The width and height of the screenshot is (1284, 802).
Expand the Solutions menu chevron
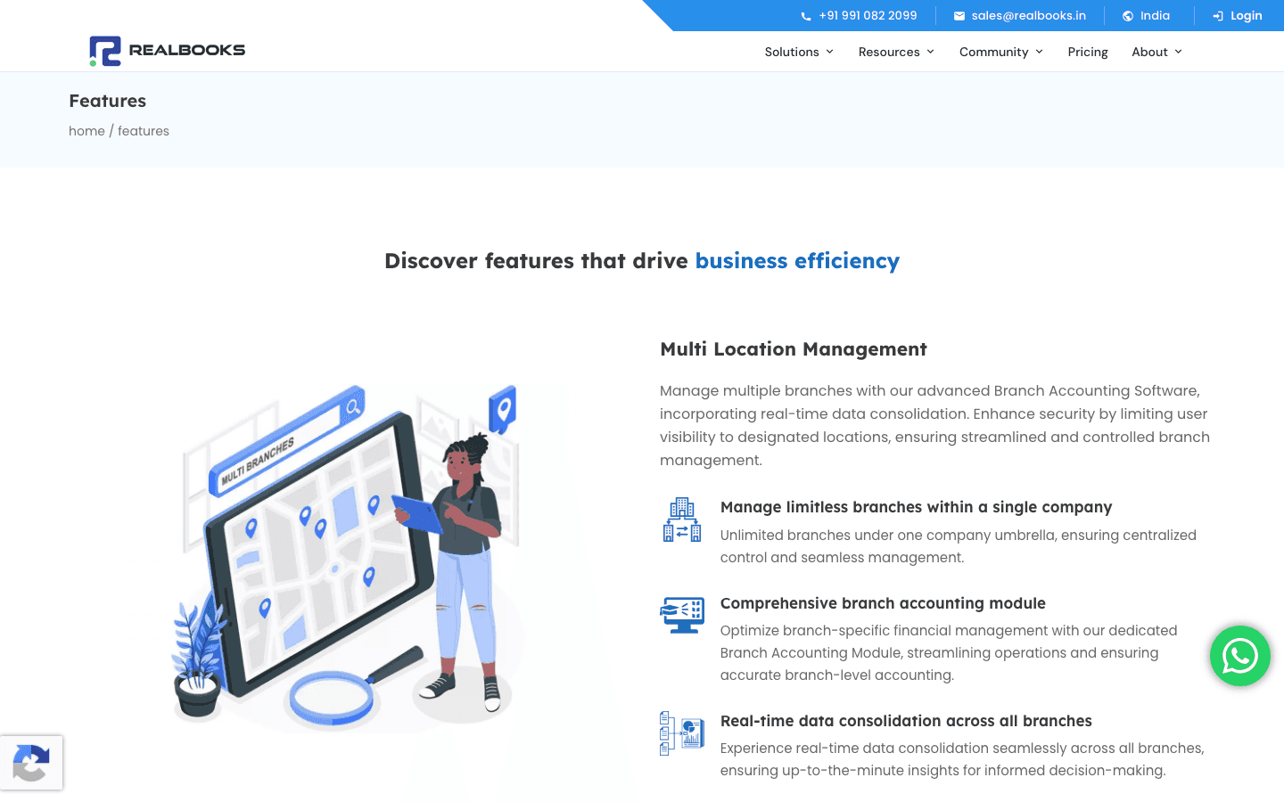tap(830, 52)
